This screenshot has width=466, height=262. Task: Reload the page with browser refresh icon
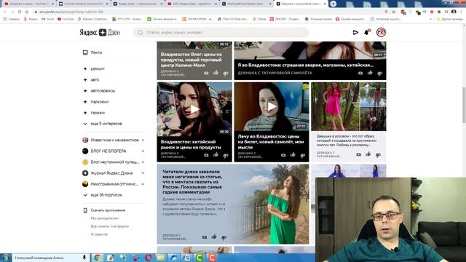click(x=20, y=12)
